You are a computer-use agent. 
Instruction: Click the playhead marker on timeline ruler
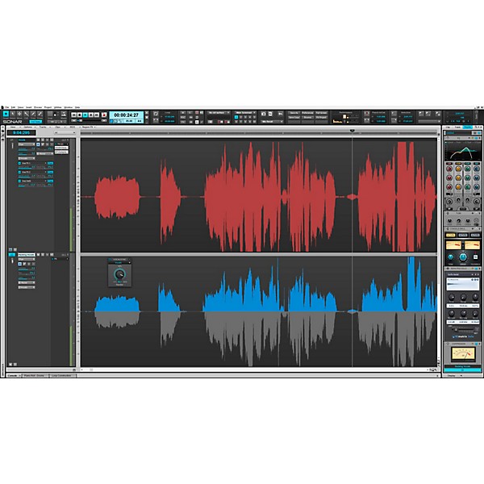pyautogui.click(x=353, y=130)
